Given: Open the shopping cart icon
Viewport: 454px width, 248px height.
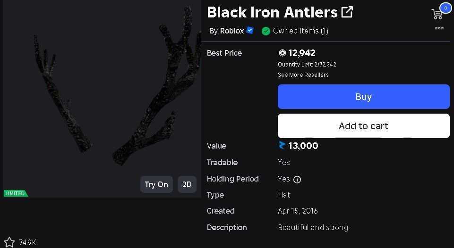Looking at the screenshot, I should point(437,14).
